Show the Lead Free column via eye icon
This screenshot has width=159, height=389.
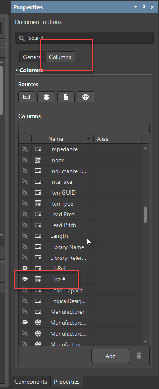(25, 214)
